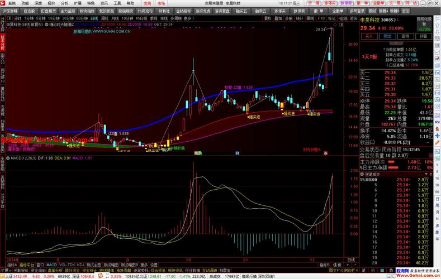Select the 周线 chart period
441x279 pixels.
pos(105,18)
